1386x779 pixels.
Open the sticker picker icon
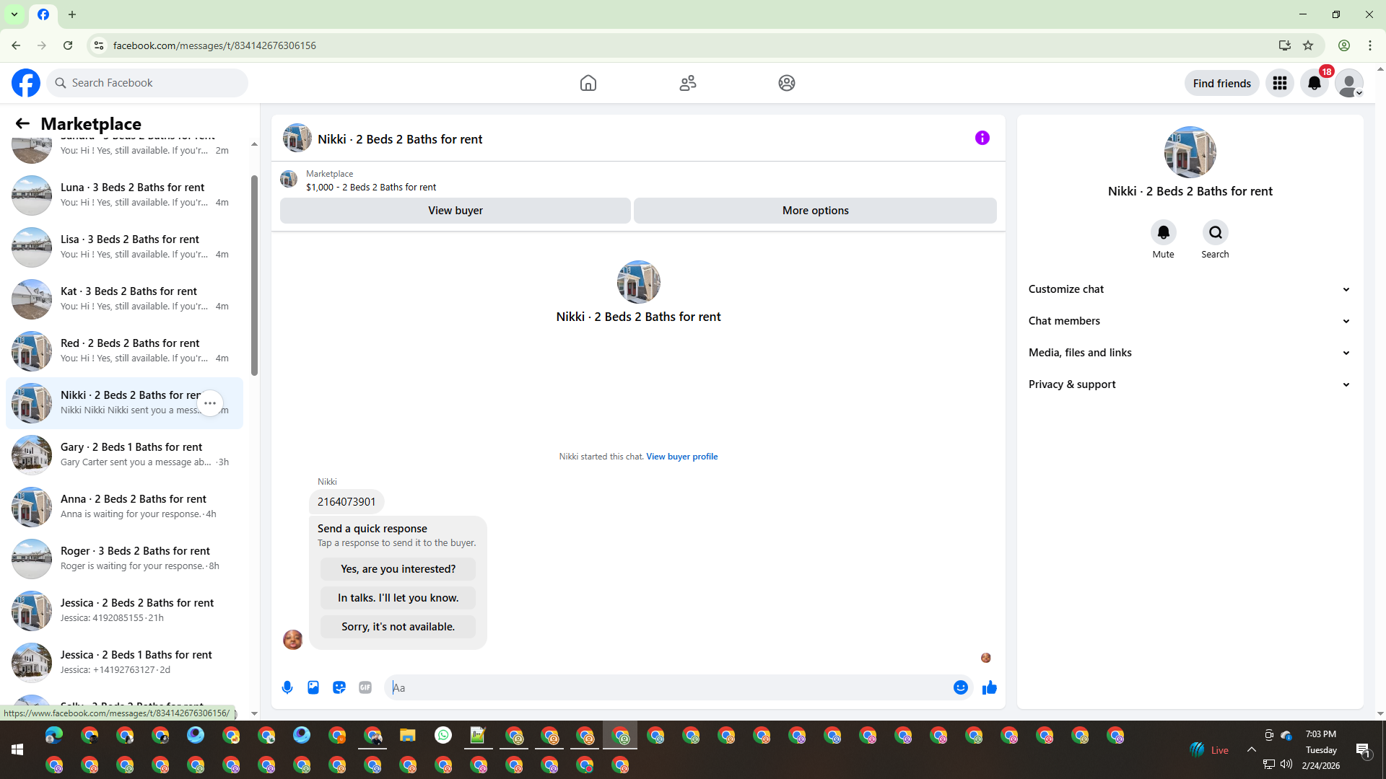click(339, 687)
